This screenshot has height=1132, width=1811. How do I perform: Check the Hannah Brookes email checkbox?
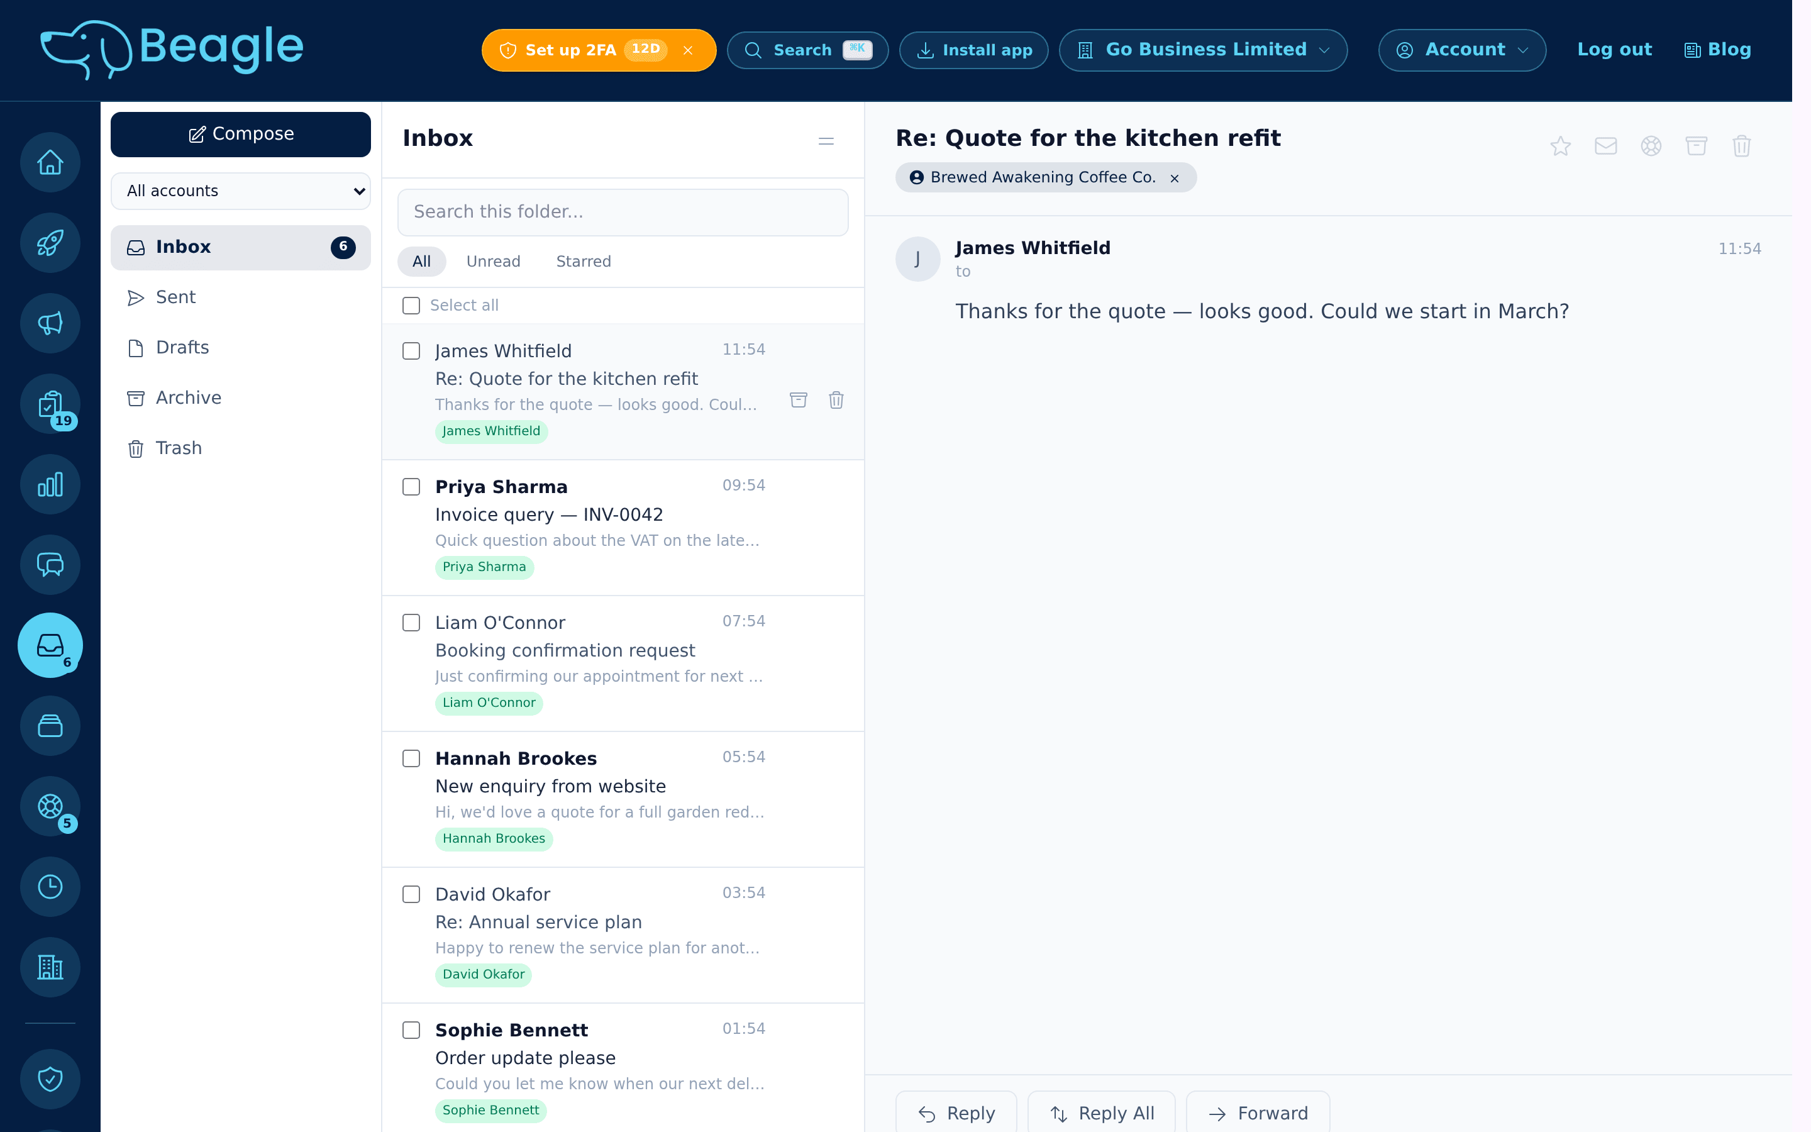click(411, 758)
